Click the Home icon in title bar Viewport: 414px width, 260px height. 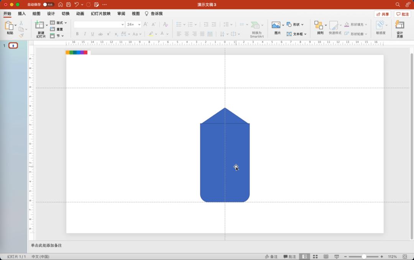61,5
